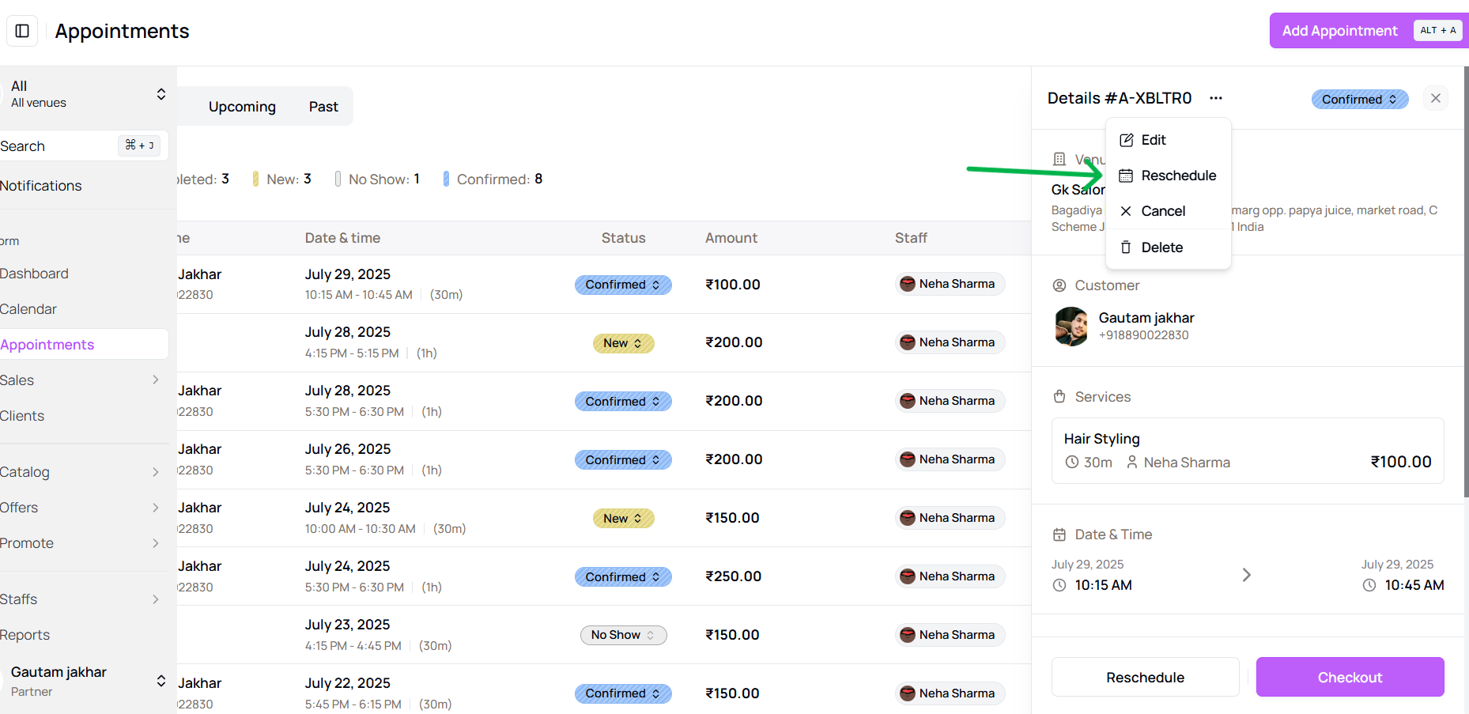Expand the Offers sidebar submenu

[x=156, y=508]
